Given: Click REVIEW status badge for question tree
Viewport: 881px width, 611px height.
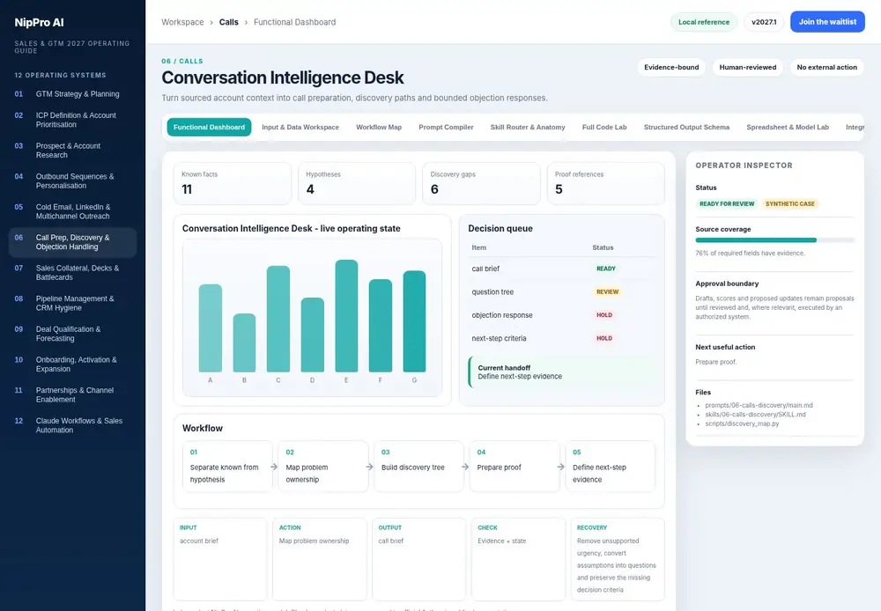Looking at the screenshot, I should (607, 291).
